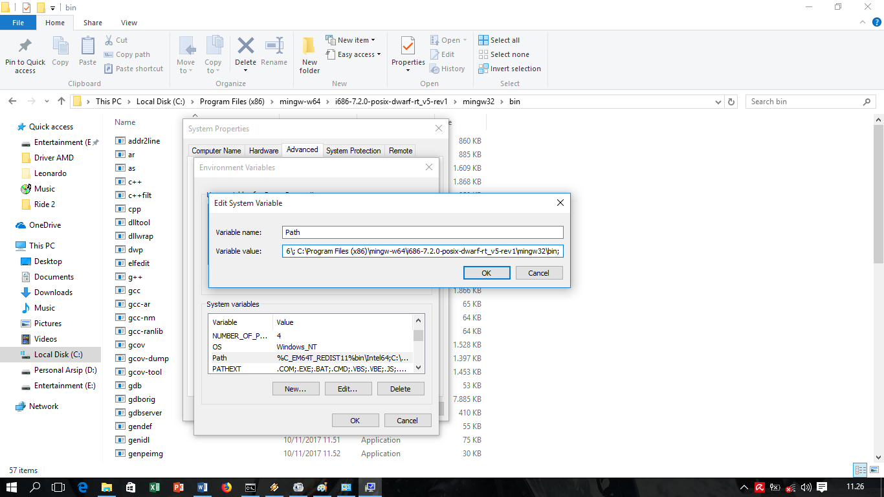Open Microsoft Word from the taskbar
This screenshot has width=884, height=497.
tap(203, 487)
